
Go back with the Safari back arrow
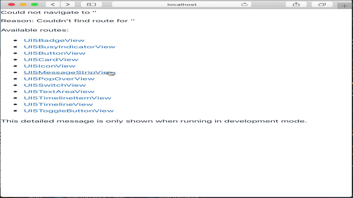53,4
